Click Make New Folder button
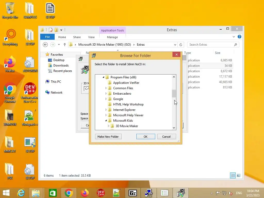 click(x=108, y=137)
